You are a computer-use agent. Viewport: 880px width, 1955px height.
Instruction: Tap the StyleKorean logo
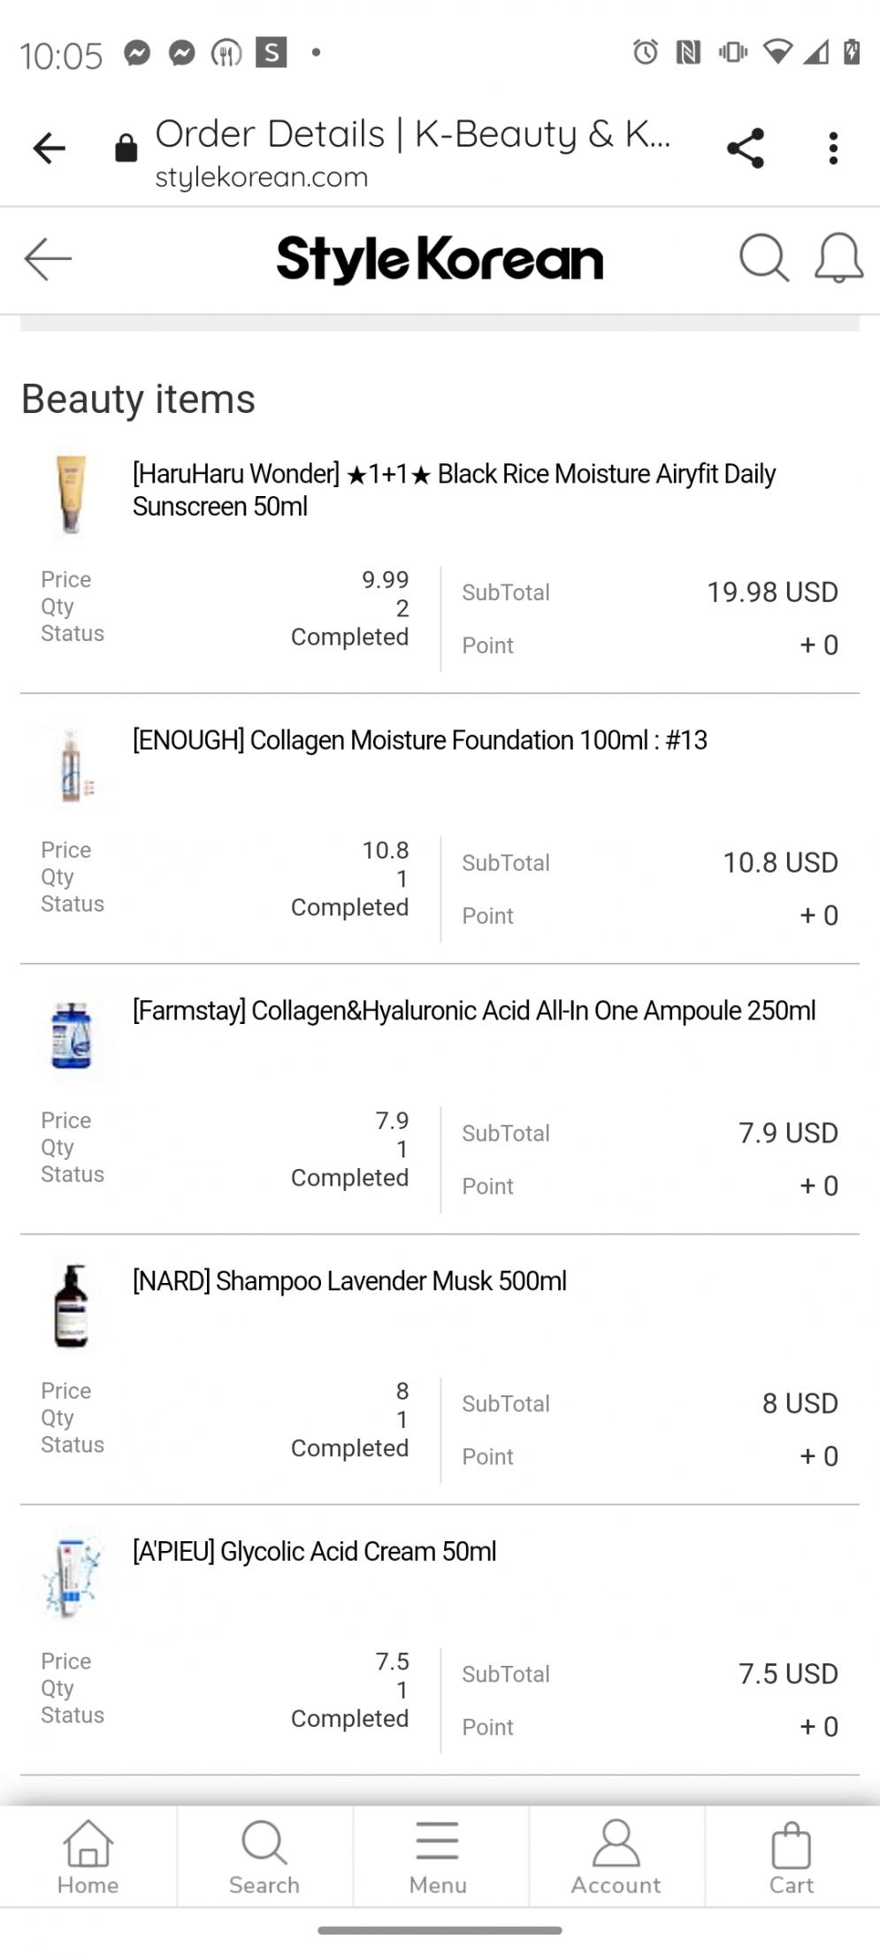[440, 259]
